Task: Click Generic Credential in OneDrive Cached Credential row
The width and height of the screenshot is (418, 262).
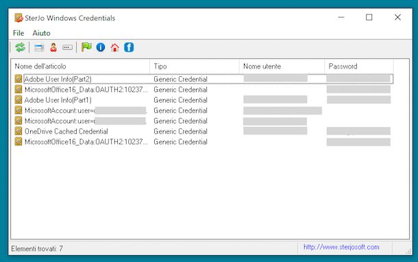Action: pos(180,131)
